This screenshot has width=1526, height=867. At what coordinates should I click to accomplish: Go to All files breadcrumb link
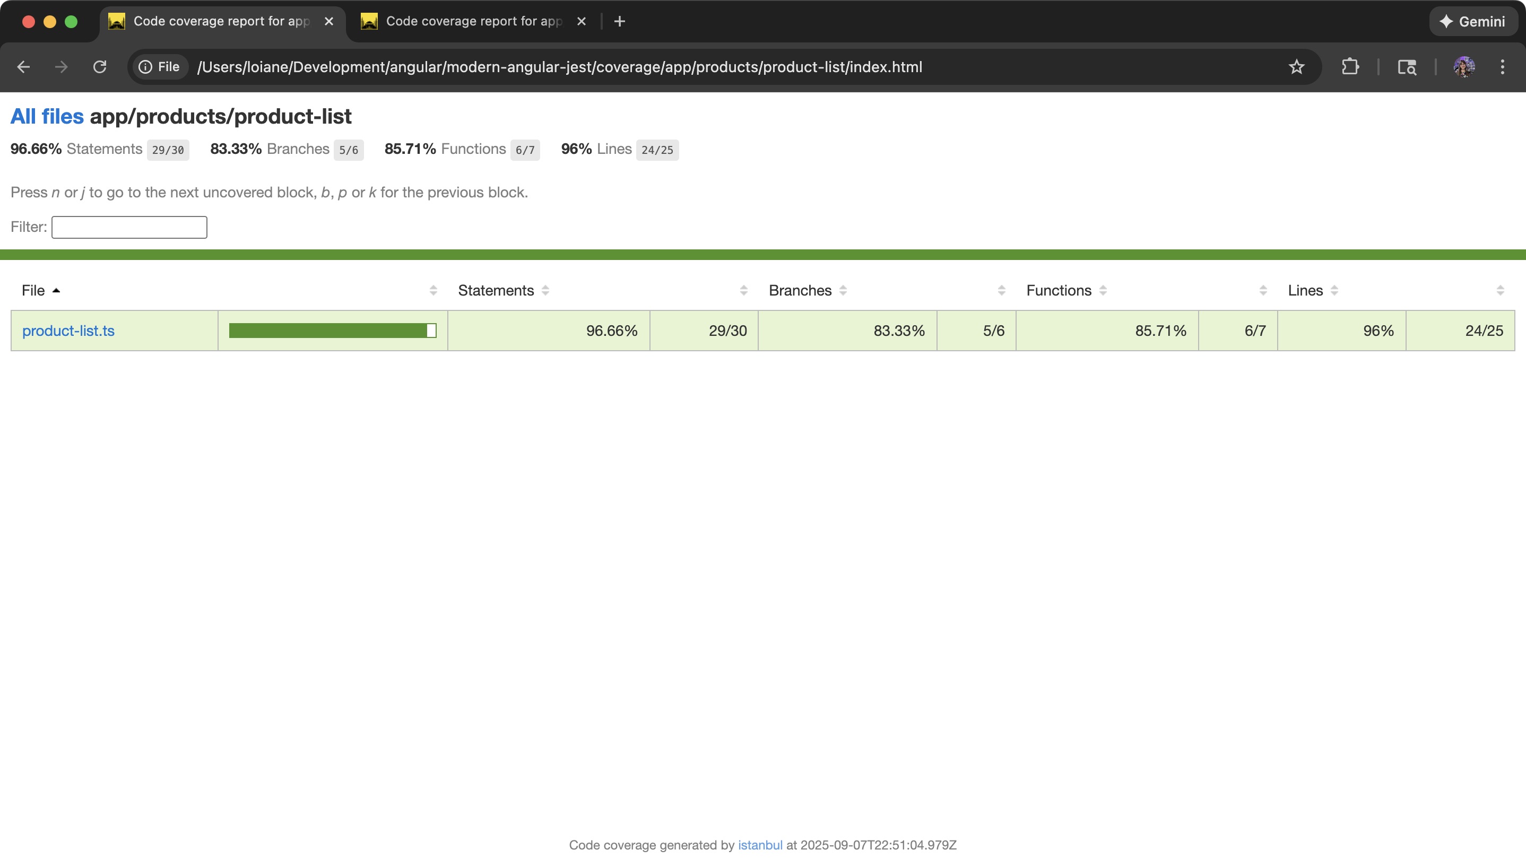click(47, 116)
